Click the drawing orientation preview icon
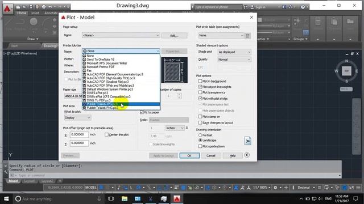The height and width of the screenshot is (204, 364). pos(247,141)
